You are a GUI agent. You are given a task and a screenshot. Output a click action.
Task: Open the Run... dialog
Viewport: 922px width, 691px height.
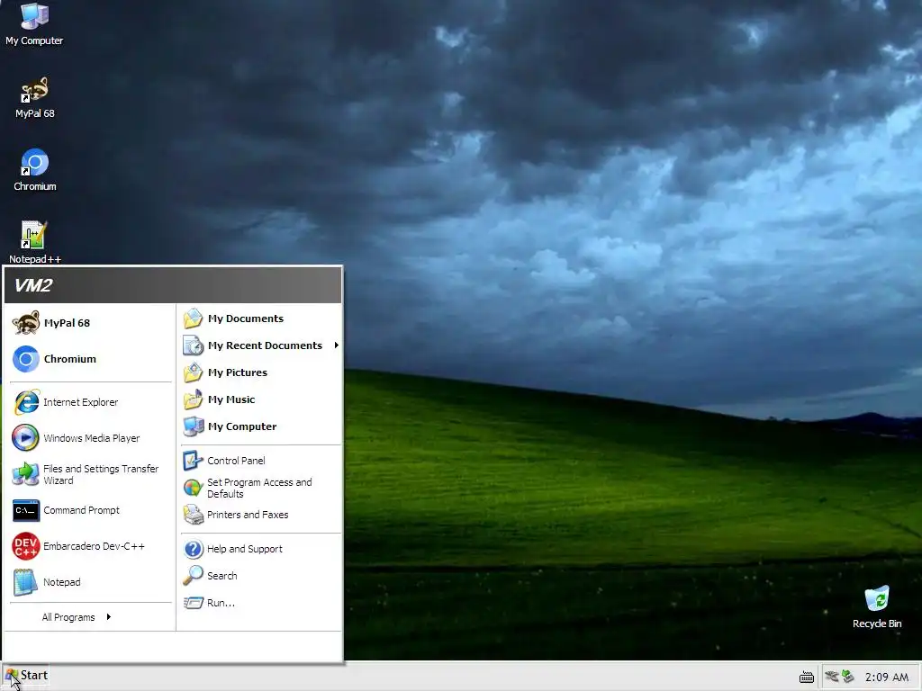[260, 603]
